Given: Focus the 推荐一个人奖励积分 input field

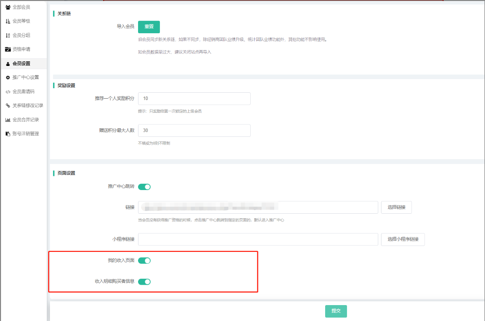Looking at the screenshot, I should click(x=194, y=99).
